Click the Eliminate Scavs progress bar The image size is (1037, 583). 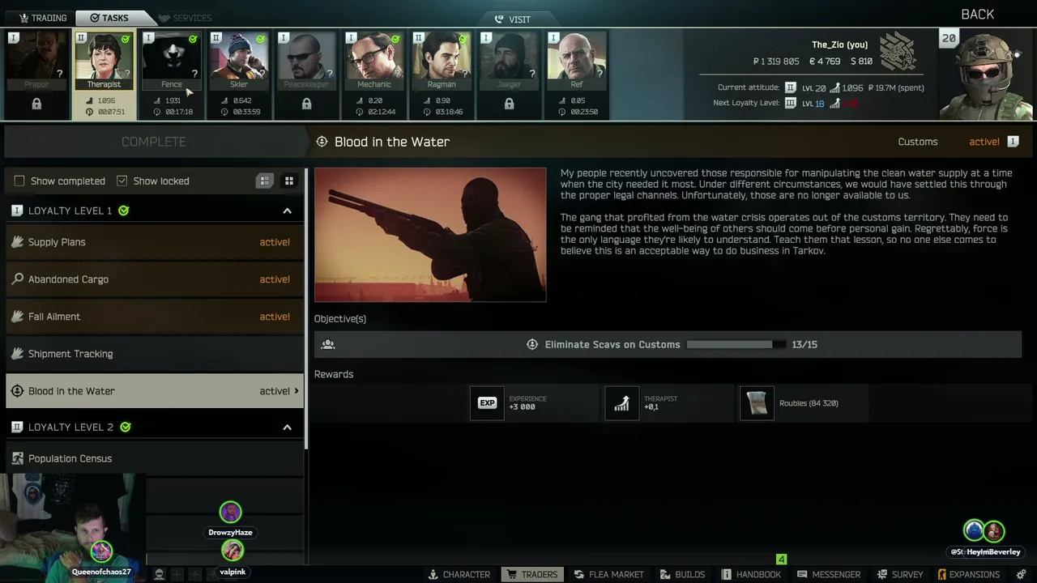[x=736, y=344]
